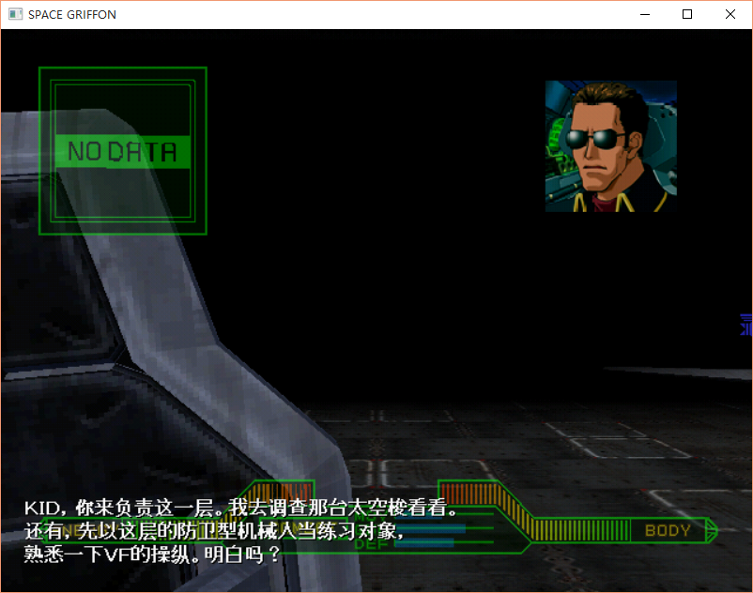Close the SPACE GRIFFON window
The image size is (753, 593).
(x=730, y=14)
